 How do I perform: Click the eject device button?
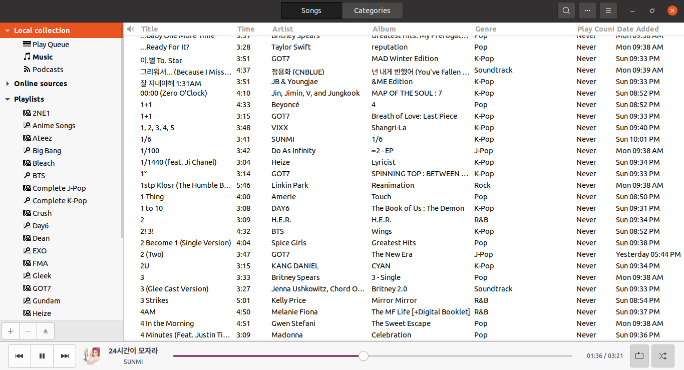(x=45, y=331)
